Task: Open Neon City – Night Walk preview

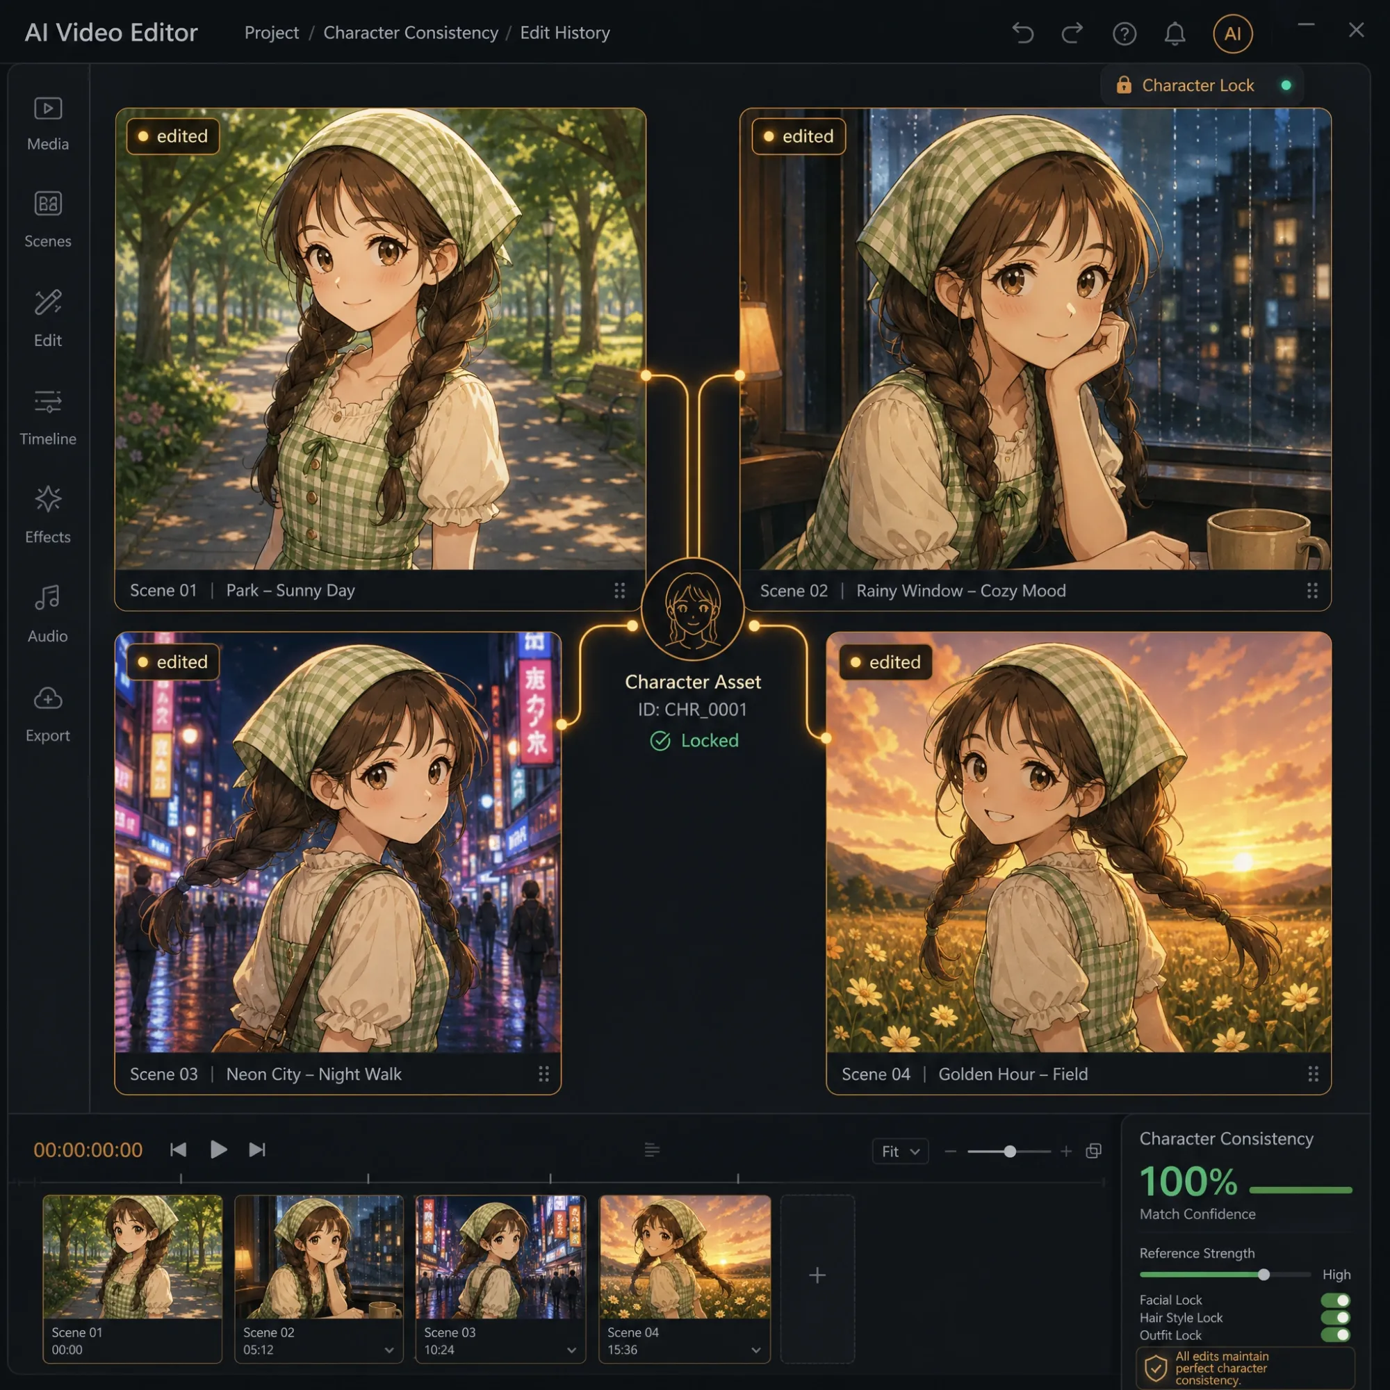Action: pos(338,842)
